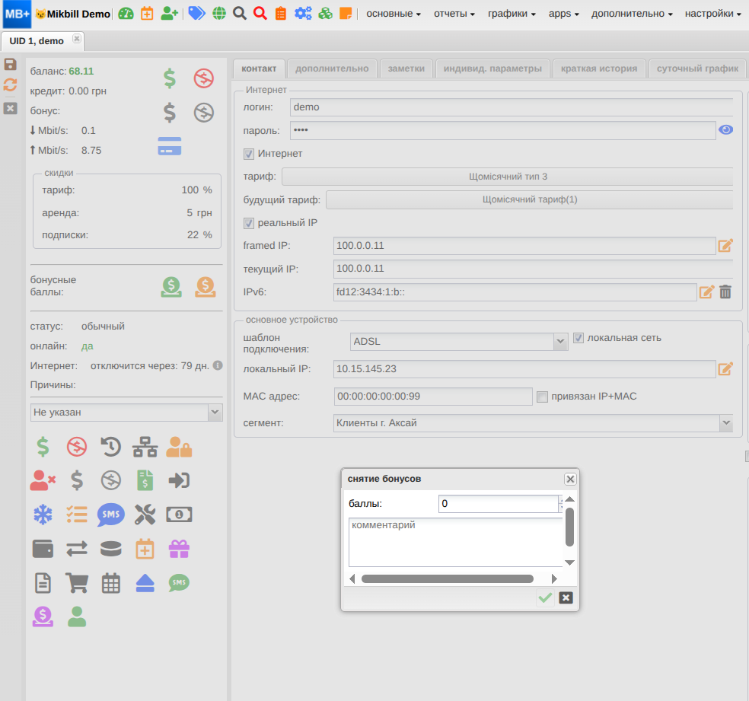This screenshot has height=701, width=749.
Task: Click the dialog's horizontal scrollbar thumb
Action: pyautogui.click(x=447, y=578)
